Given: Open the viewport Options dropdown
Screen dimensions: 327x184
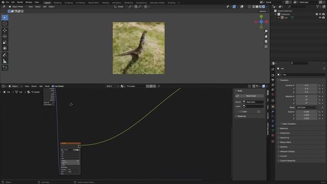Looking at the screenshot, I should pos(264,11).
